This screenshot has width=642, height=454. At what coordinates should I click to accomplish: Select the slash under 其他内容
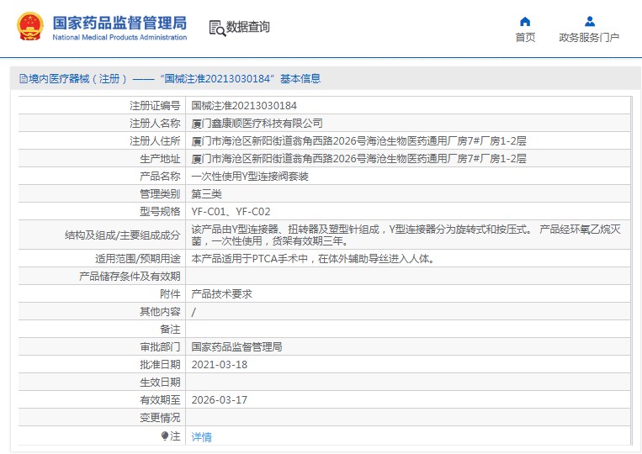click(x=194, y=312)
